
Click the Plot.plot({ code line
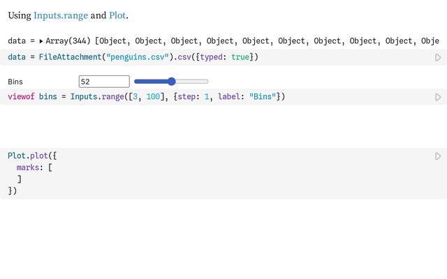pyautogui.click(x=32, y=156)
